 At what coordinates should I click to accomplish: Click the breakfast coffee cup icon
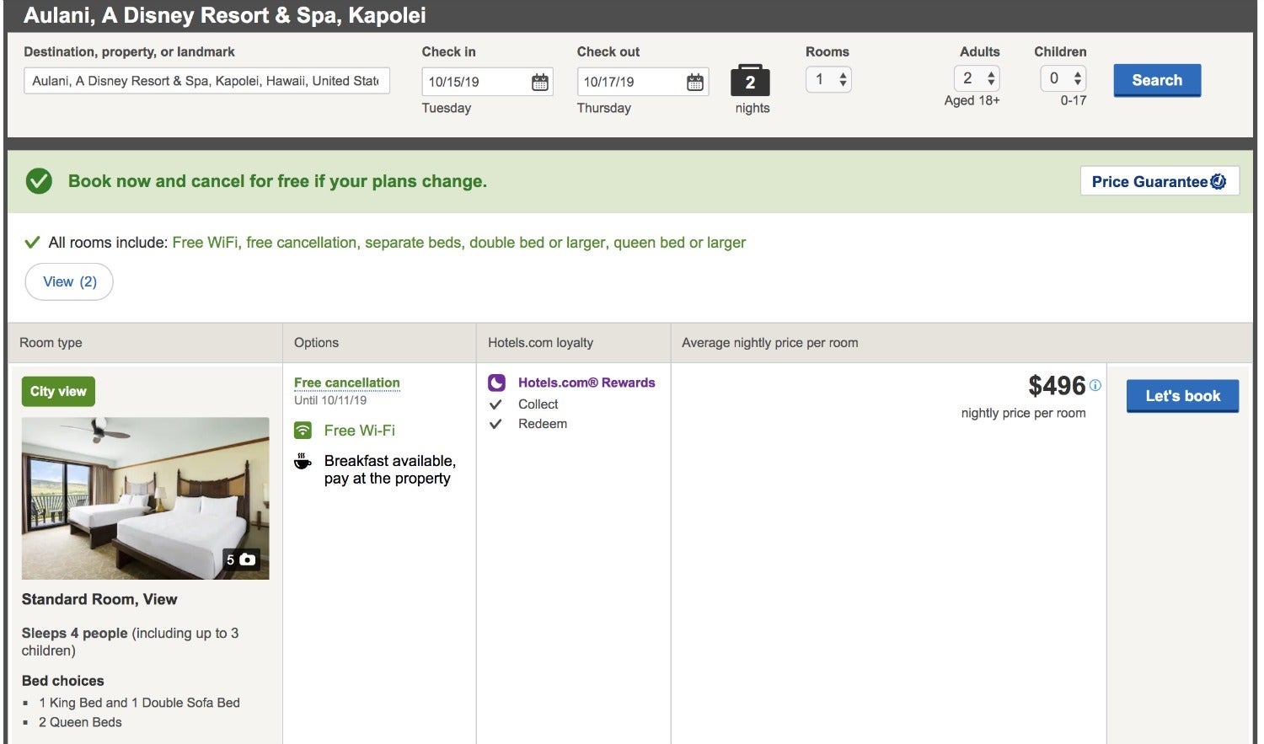[x=303, y=462]
